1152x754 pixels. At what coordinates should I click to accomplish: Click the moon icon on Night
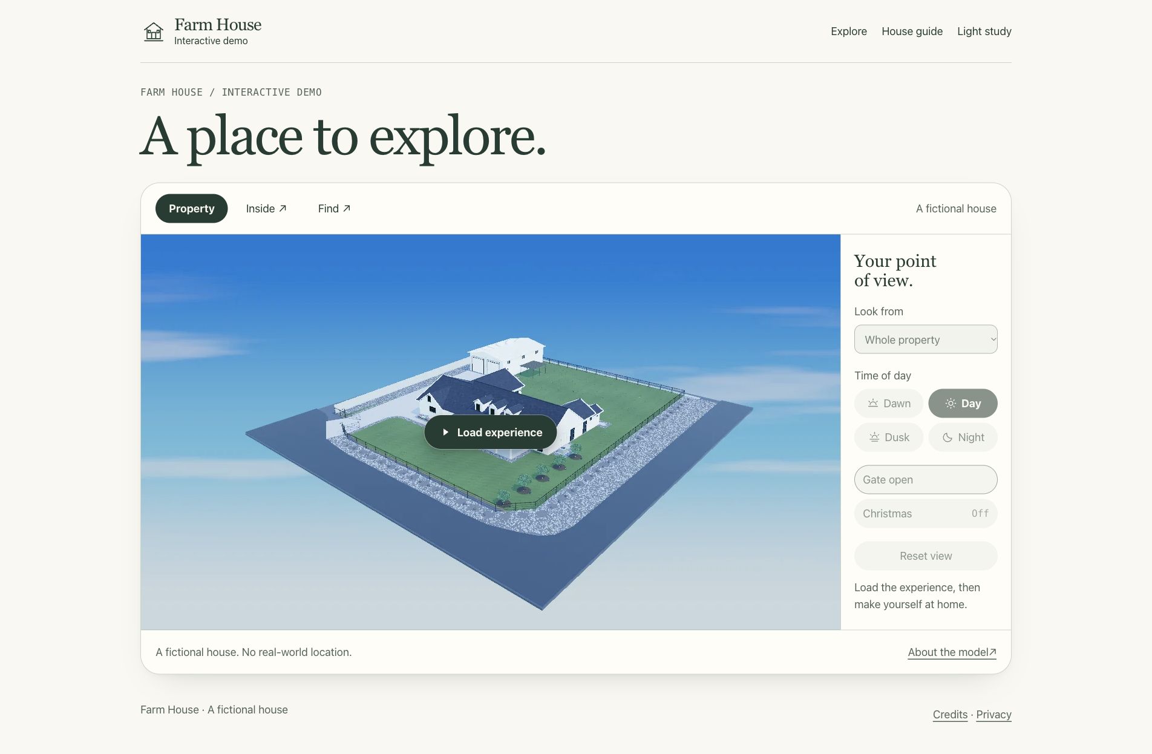tap(947, 437)
